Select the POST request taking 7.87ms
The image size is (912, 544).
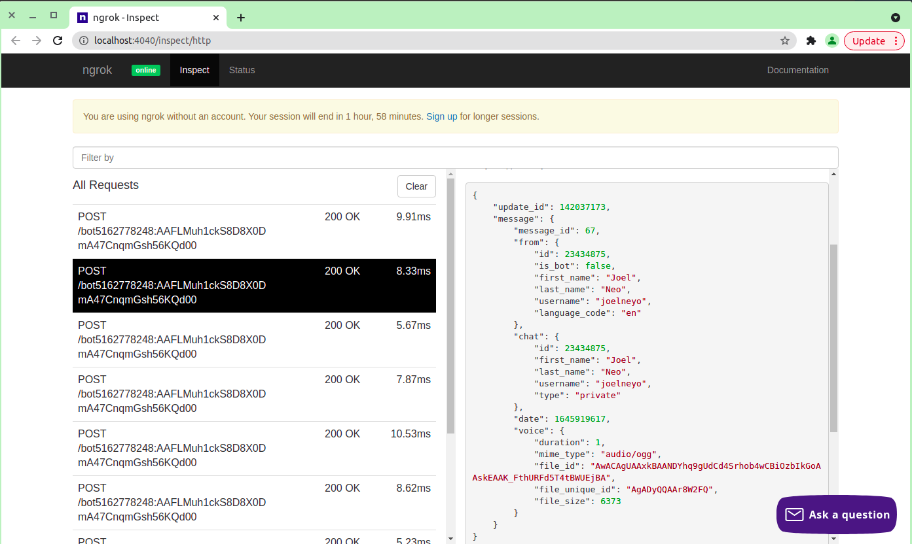point(254,394)
